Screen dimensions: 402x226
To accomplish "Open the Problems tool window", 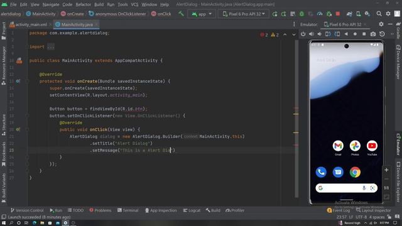I will [x=100, y=210].
